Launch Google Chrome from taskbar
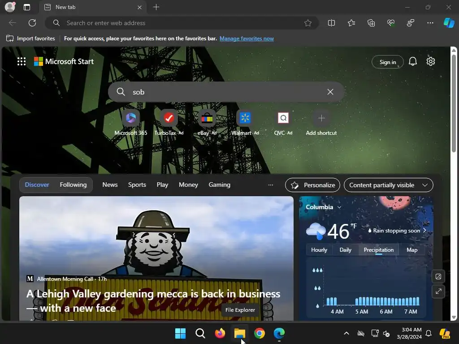Image resolution: width=459 pixels, height=344 pixels. pos(260,333)
